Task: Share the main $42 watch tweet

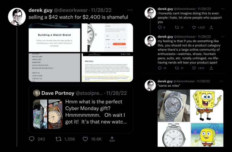Action: click(112, 139)
